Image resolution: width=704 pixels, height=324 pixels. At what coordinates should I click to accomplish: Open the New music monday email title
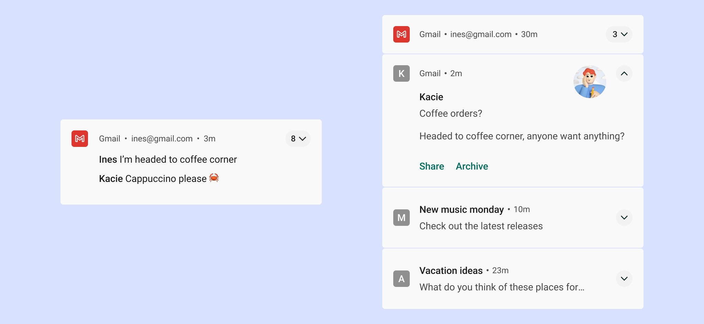click(x=461, y=210)
